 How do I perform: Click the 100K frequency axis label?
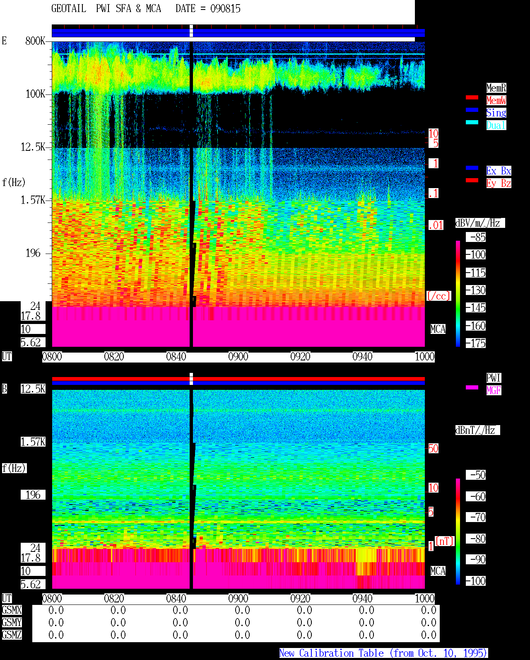[x=35, y=94]
